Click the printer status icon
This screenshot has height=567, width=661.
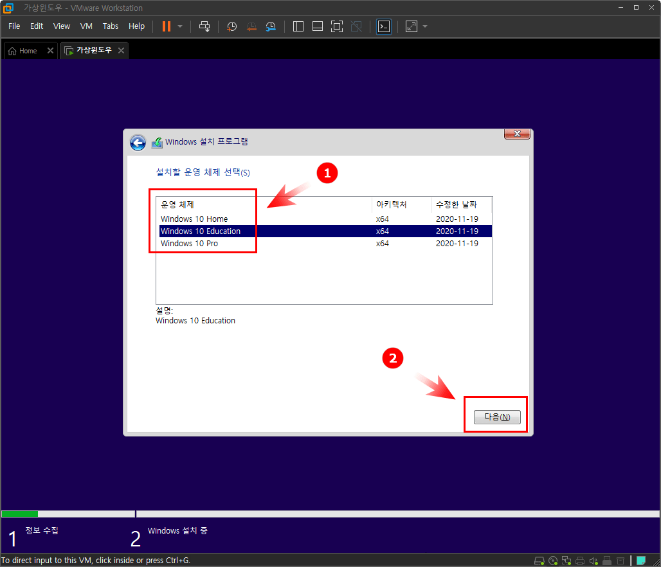tap(580, 561)
